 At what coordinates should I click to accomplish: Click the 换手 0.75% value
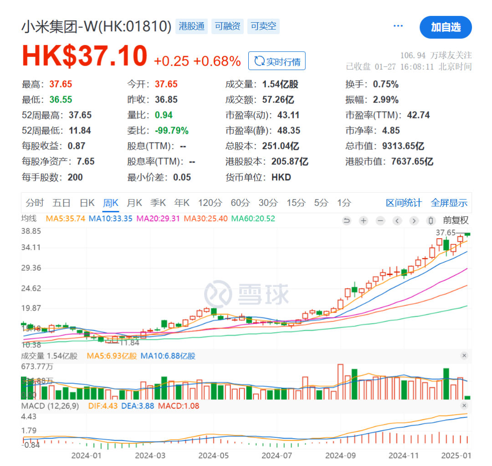tap(386, 84)
